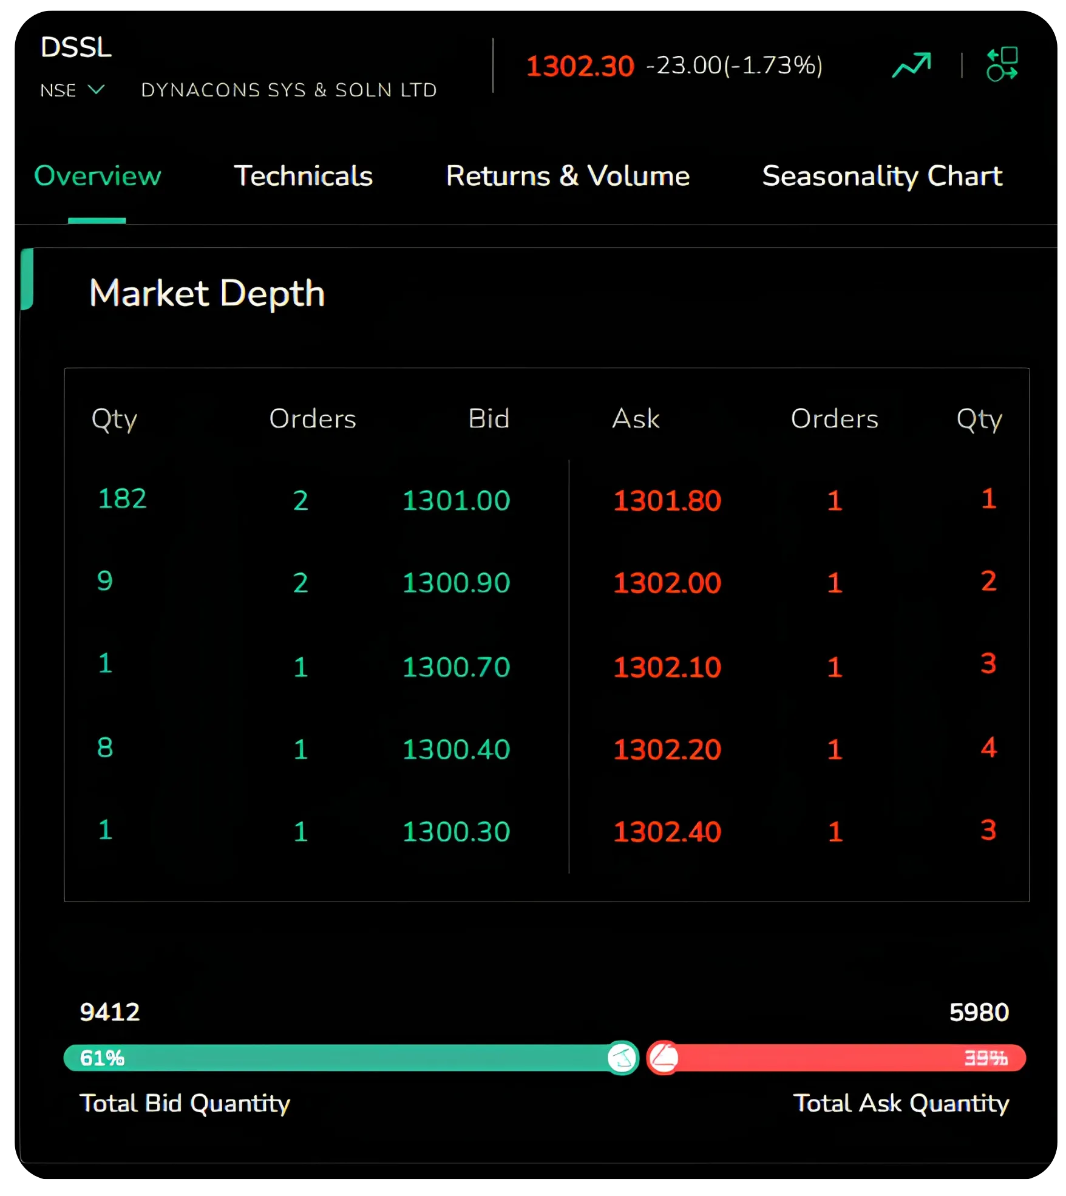Click the green bull icon on bid bar
This screenshot has width=1066, height=1196.
622,1058
